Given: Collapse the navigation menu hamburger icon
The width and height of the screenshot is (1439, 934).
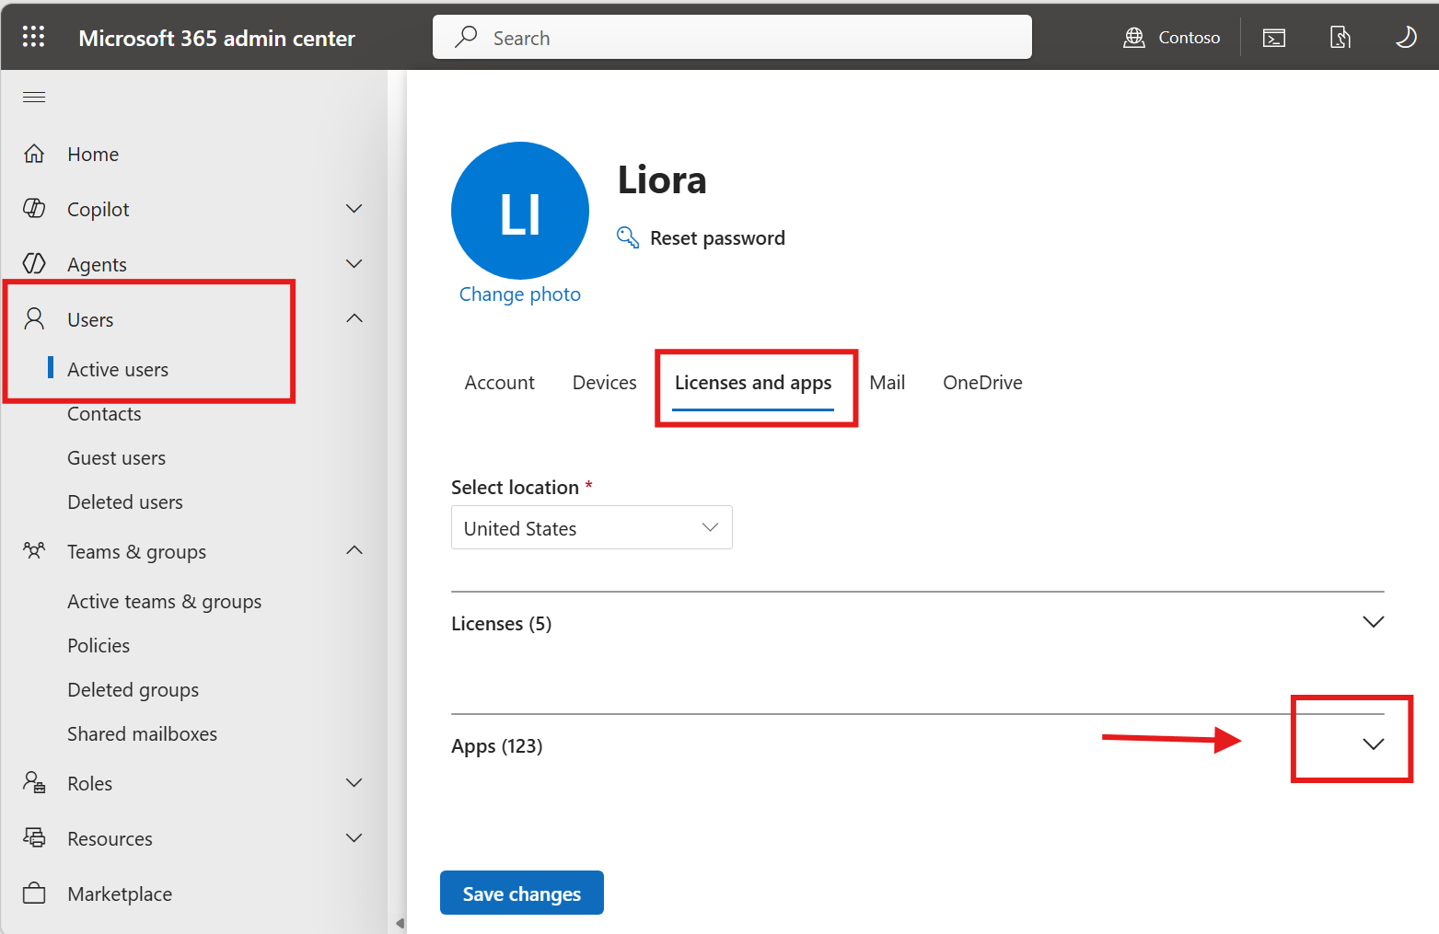Looking at the screenshot, I should click(34, 98).
